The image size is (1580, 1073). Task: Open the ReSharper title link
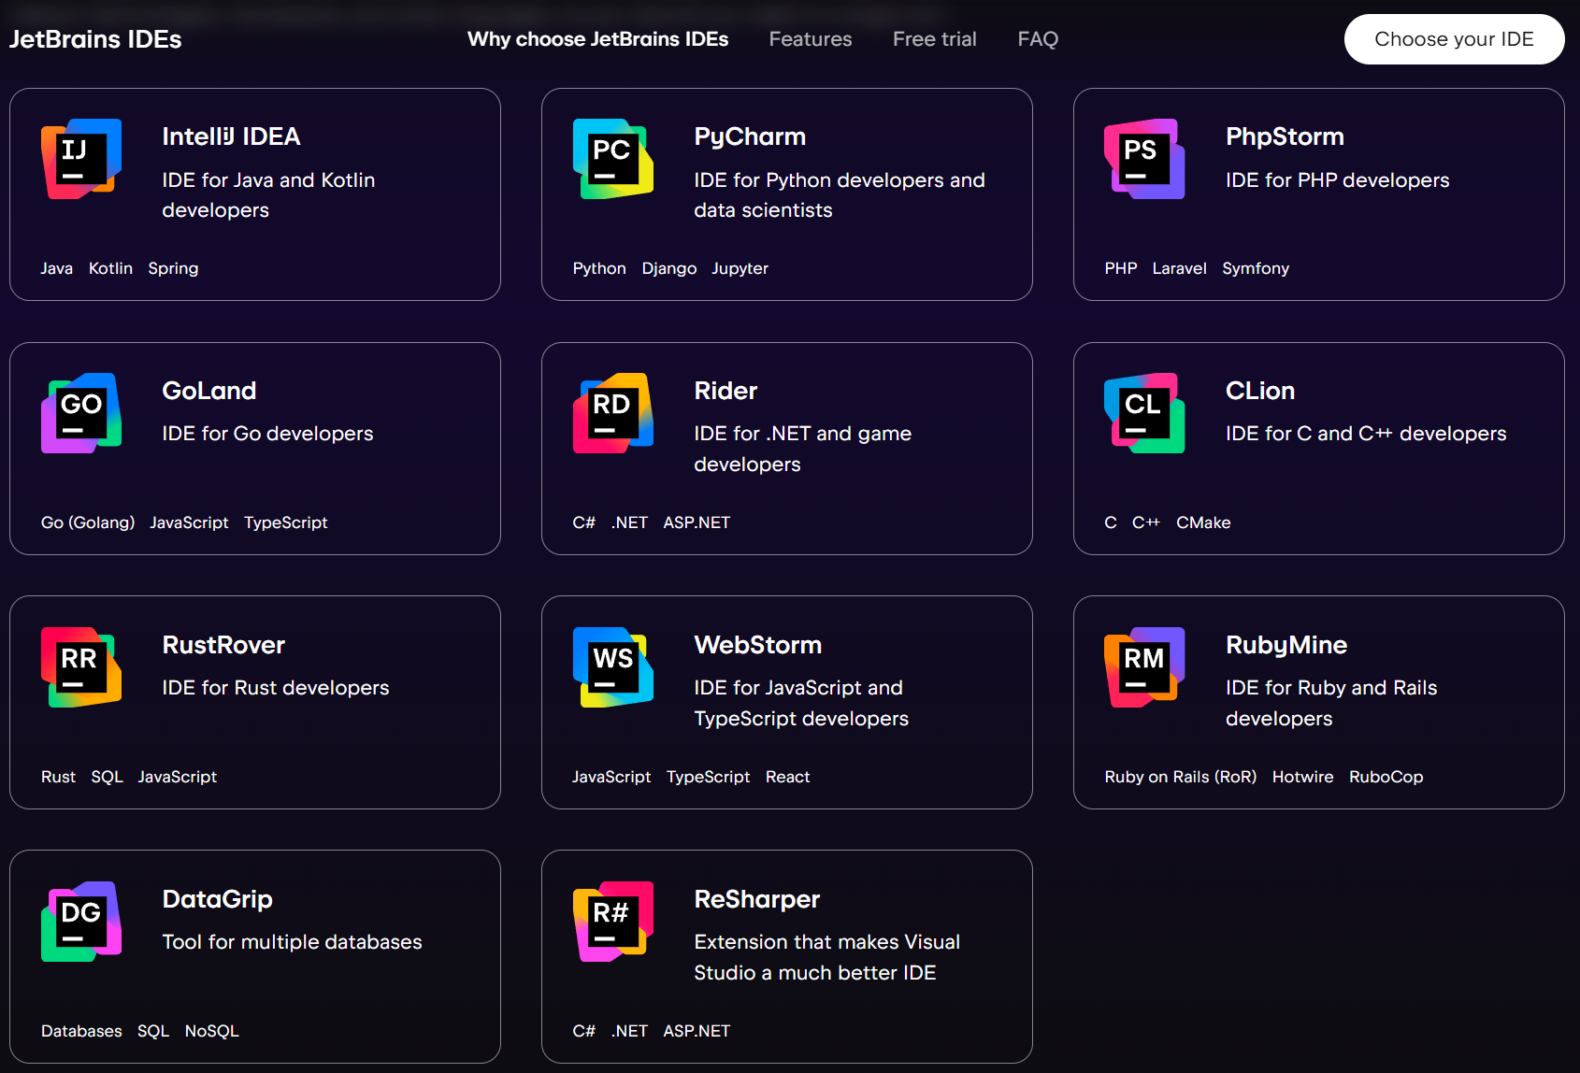coord(756,899)
